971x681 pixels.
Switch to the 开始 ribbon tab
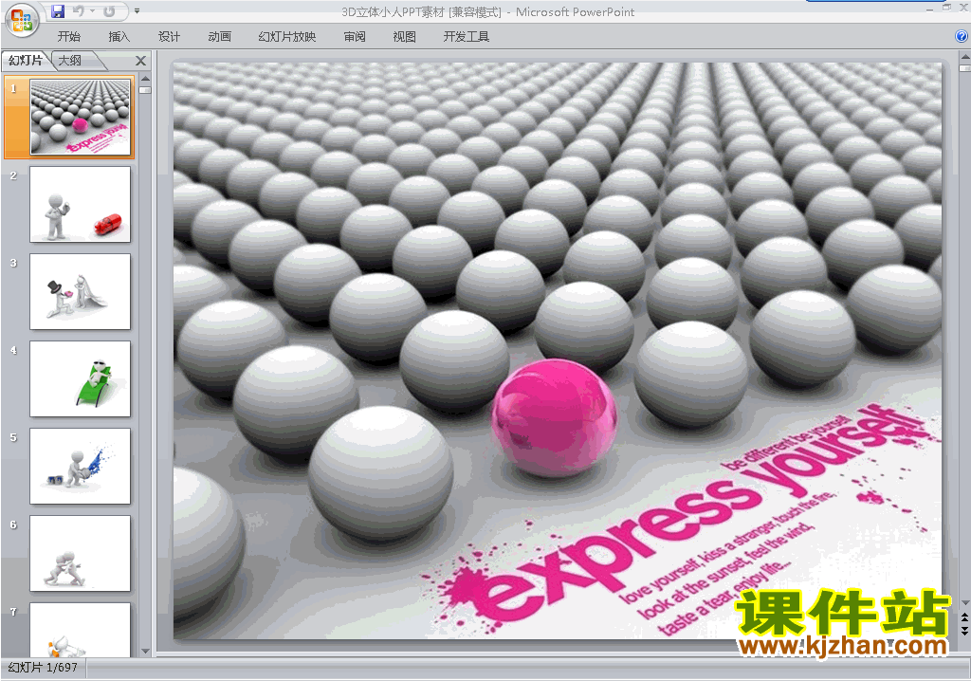[68, 37]
